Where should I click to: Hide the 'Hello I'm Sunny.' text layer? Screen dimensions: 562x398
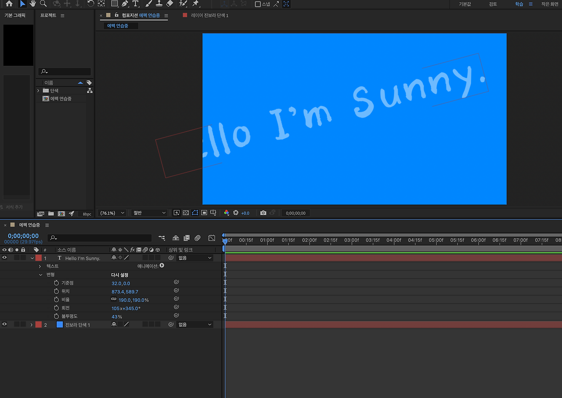(4, 258)
